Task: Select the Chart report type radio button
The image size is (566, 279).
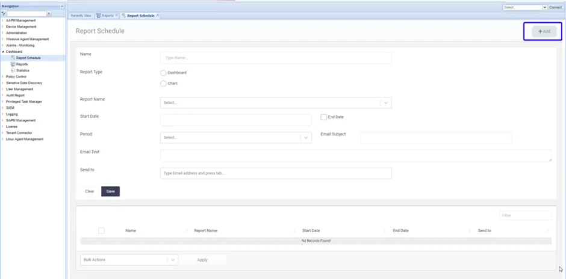Action: [x=163, y=84]
